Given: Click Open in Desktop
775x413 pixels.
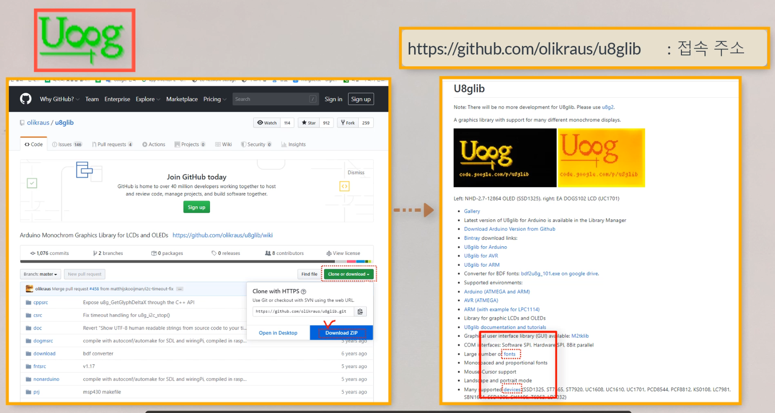Looking at the screenshot, I should [x=278, y=333].
